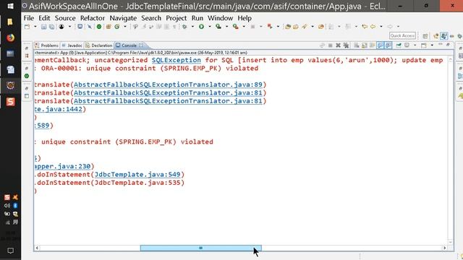Screen dimensions: 463x260
Task: Click the Open Console icon
Action: [x=424, y=45]
